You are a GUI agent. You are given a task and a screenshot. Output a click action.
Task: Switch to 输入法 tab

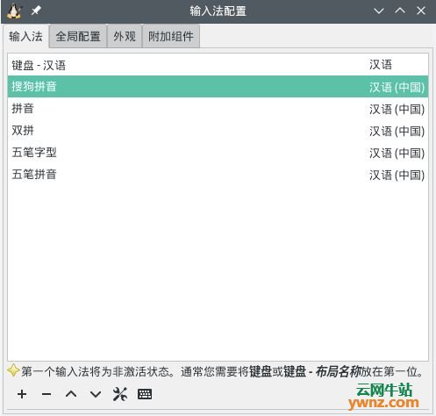coord(25,37)
